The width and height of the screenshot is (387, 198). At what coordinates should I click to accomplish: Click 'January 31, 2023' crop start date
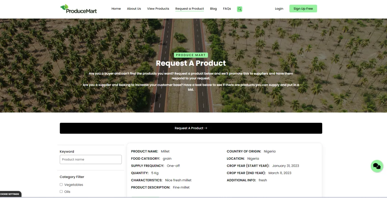coord(285,166)
